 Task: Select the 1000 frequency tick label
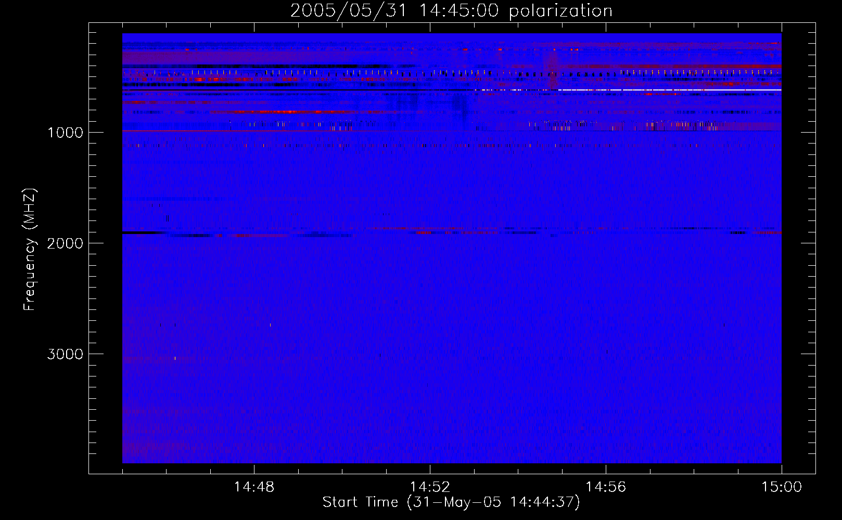click(x=65, y=133)
